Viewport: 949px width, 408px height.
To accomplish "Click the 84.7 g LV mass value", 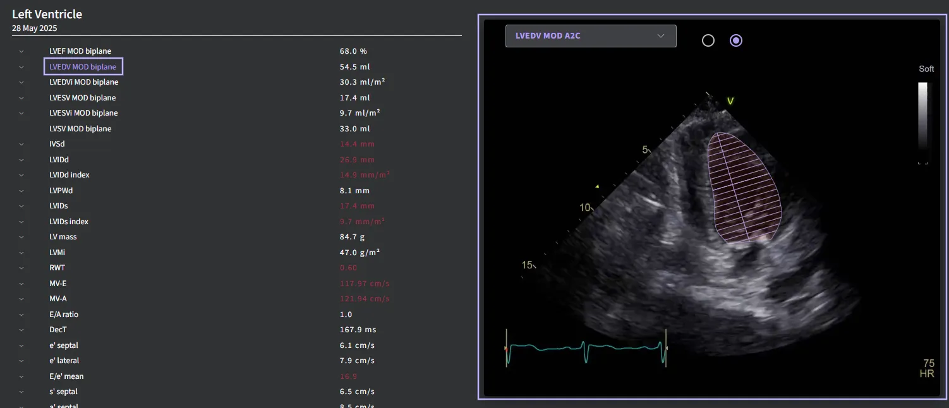I will (x=352, y=237).
